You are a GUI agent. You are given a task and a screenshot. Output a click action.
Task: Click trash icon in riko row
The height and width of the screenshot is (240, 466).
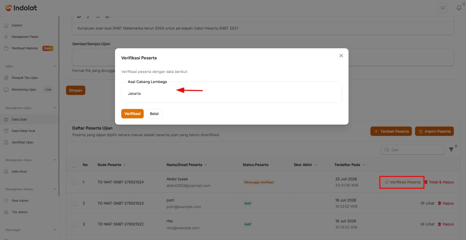(x=440, y=224)
